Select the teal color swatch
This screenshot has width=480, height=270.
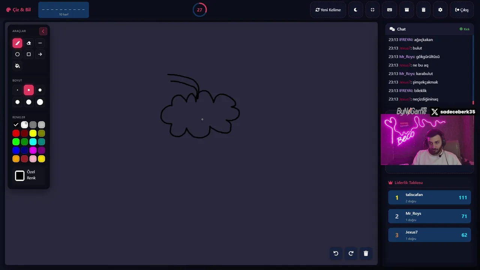point(42,142)
